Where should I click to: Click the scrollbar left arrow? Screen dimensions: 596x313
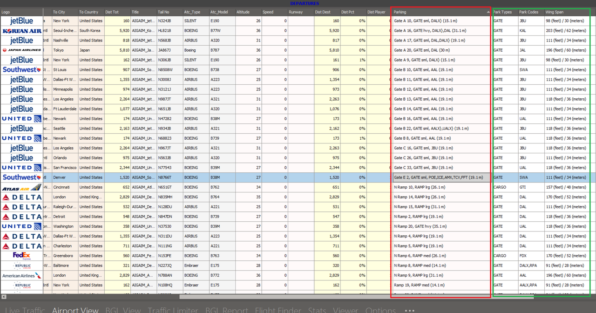tap(3, 297)
